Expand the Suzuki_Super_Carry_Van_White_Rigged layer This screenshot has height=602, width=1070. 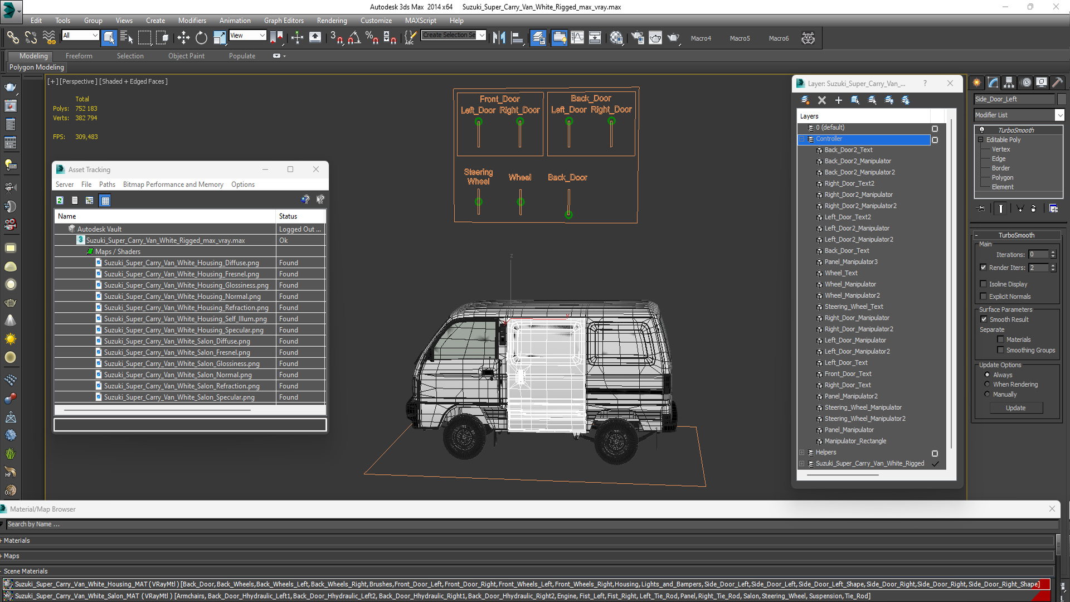(x=802, y=464)
